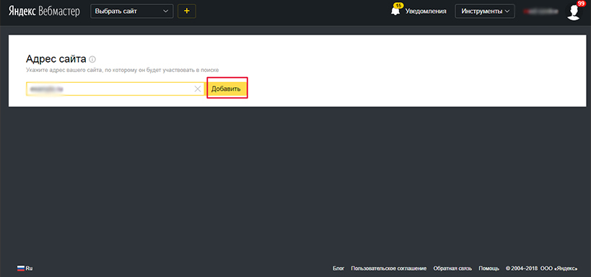
Task: Click the info icon beside Адрес сайта
Action: click(x=92, y=60)
